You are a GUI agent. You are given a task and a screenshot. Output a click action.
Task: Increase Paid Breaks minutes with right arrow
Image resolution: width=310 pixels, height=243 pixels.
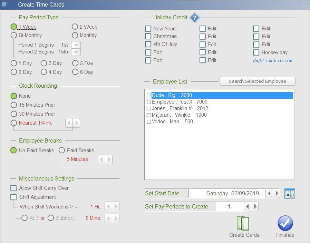109,159
